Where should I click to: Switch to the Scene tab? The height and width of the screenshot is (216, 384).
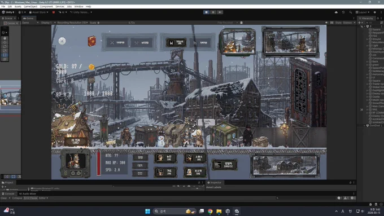[x=8, y=19]
